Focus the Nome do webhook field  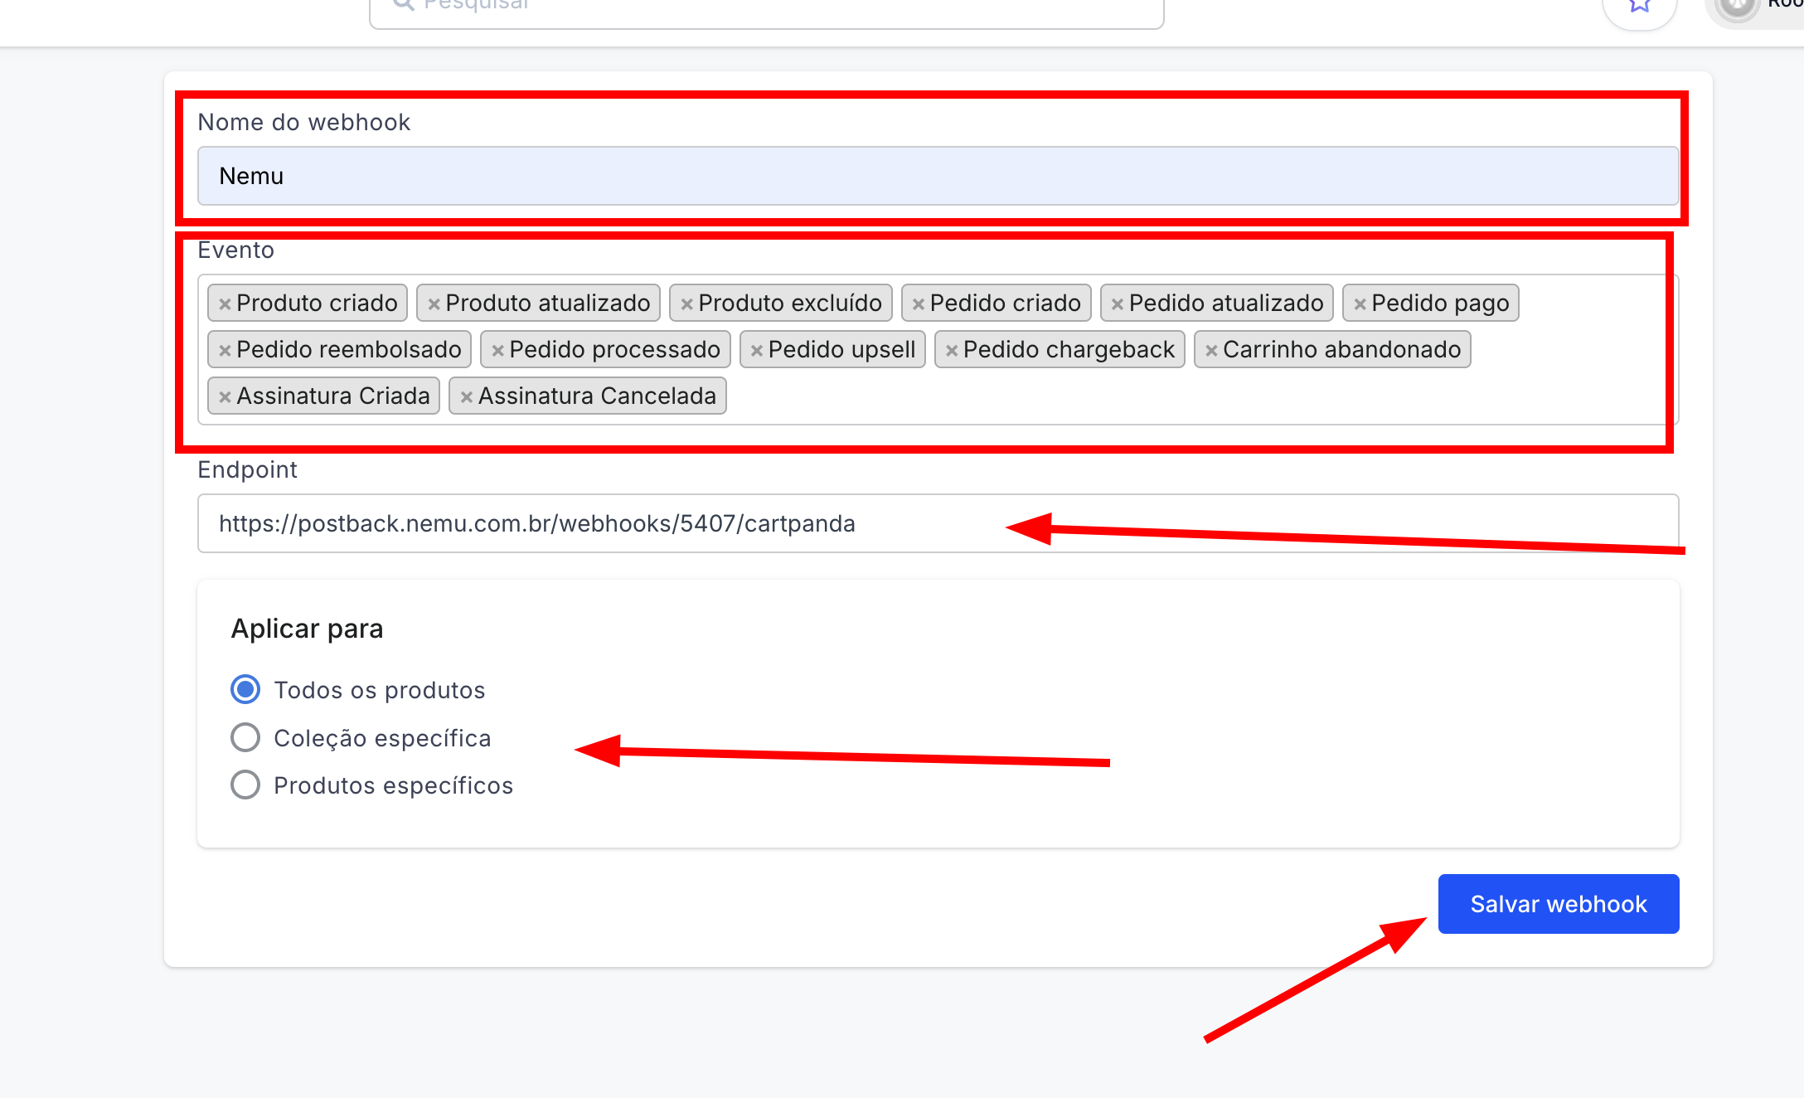[937, 176]
